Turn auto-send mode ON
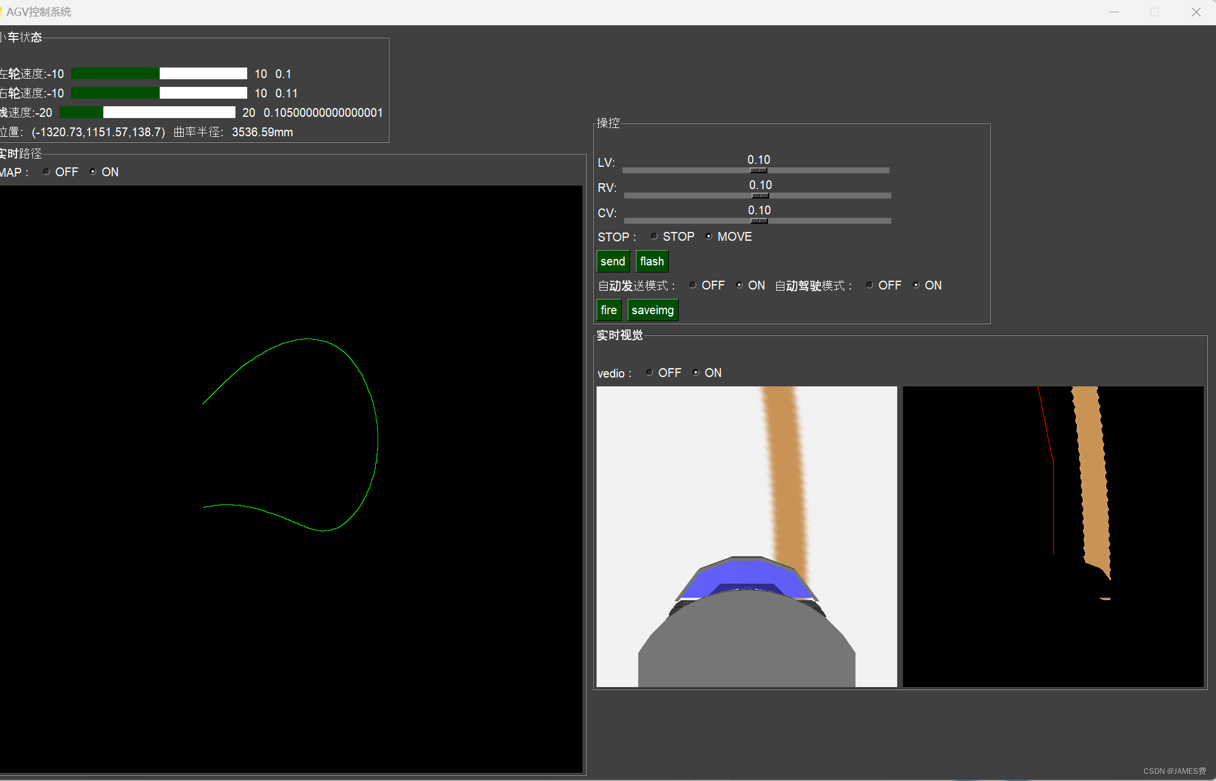The width and height of the screenshot is (1216, 781). coord(740,285)
